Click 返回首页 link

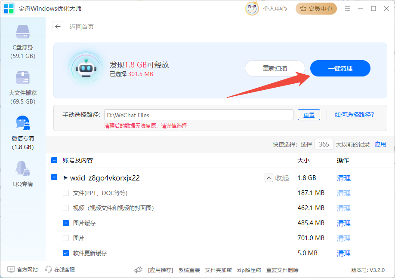82,27
